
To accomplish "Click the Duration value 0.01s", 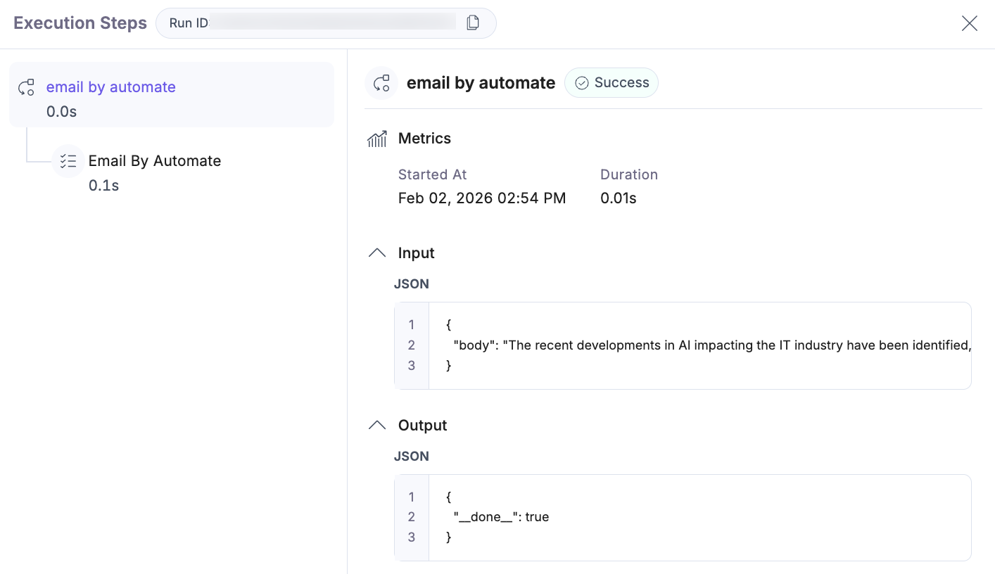I will click(619, 198).
